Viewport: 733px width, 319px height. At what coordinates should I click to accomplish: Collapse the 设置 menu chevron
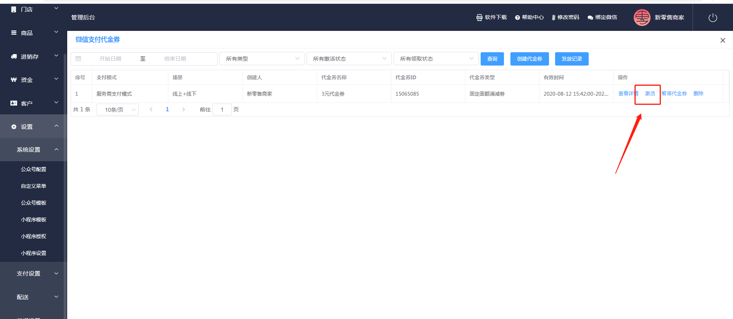56,126
